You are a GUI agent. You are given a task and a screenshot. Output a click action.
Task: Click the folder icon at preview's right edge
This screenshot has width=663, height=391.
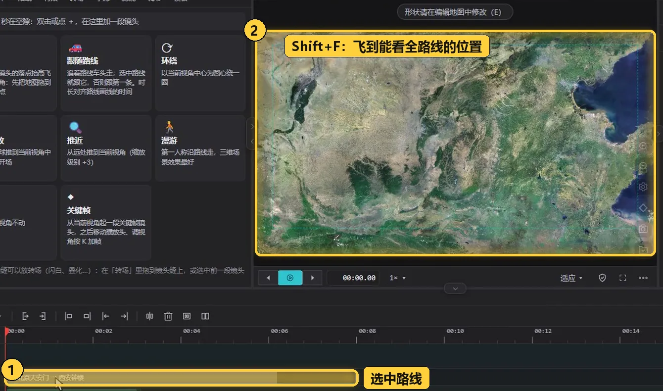click(x=643, y=249)
